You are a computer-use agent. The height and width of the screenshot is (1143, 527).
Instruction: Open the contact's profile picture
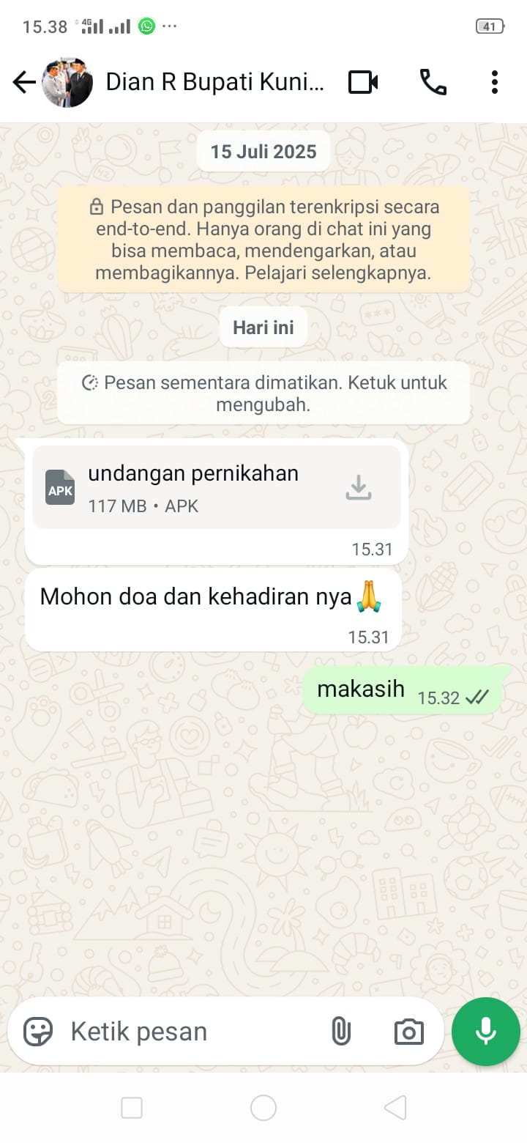[67, 83]
